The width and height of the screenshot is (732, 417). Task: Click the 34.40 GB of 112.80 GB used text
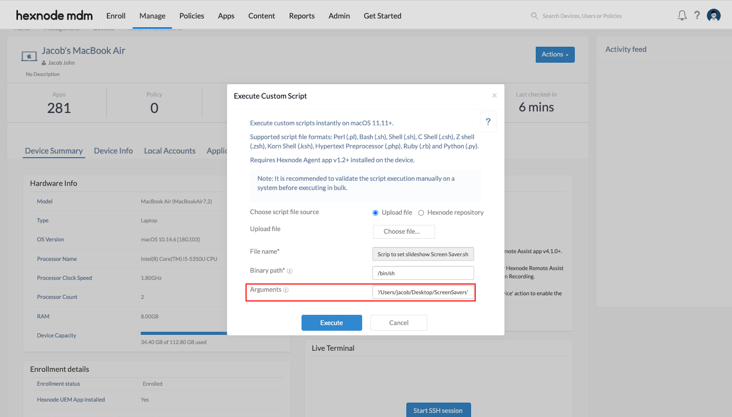(174, 342)
